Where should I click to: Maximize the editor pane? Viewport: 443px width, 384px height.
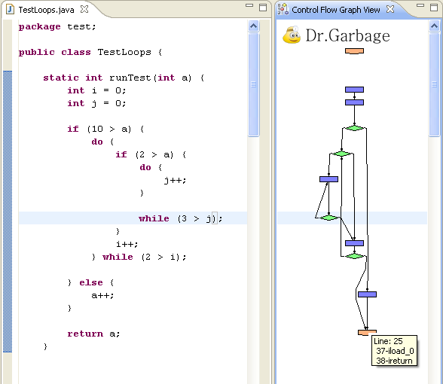point(263,8)
